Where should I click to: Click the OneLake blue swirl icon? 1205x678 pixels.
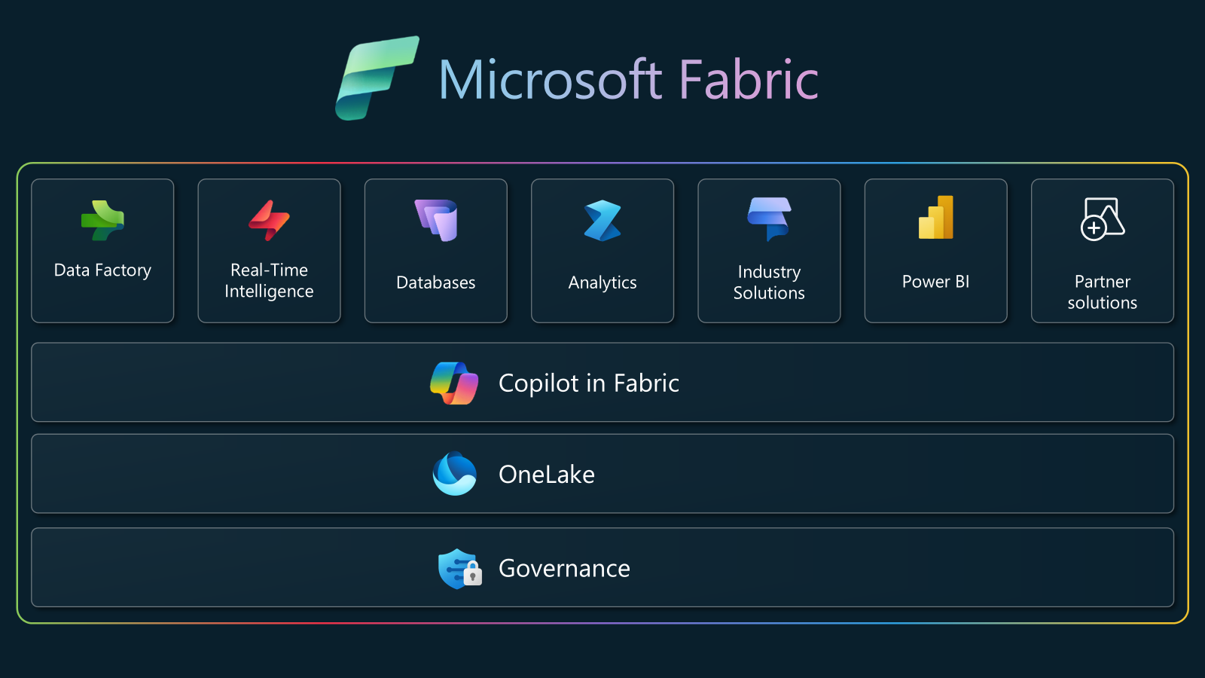coord(454,473)
